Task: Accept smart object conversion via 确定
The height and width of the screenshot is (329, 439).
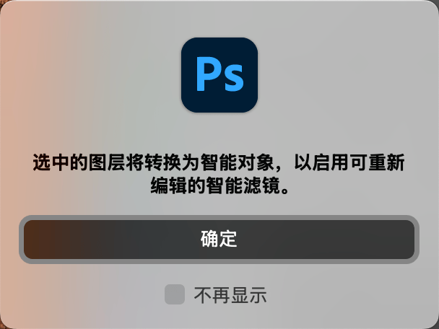Action: click(219, 240)
